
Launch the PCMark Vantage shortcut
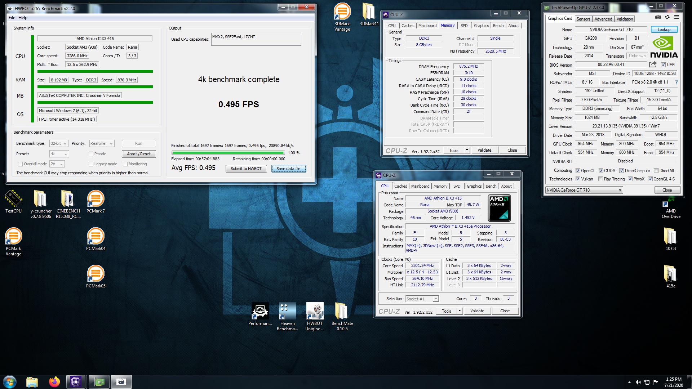13,241
